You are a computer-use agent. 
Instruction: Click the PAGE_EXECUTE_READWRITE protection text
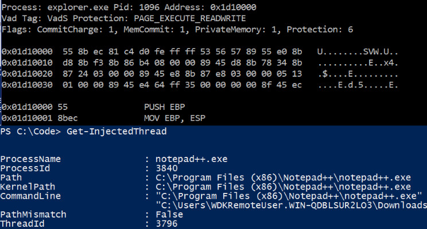pos(190,18)
